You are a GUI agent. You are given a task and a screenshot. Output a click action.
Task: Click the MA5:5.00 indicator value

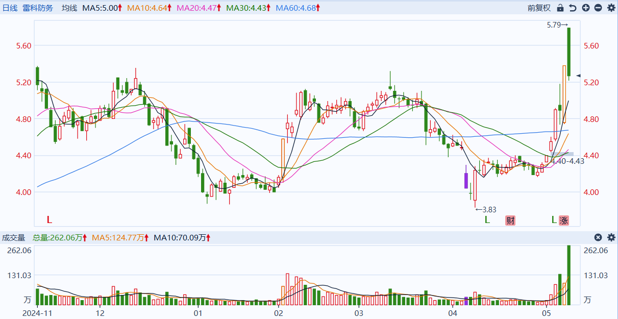click(x=102, y=8)
